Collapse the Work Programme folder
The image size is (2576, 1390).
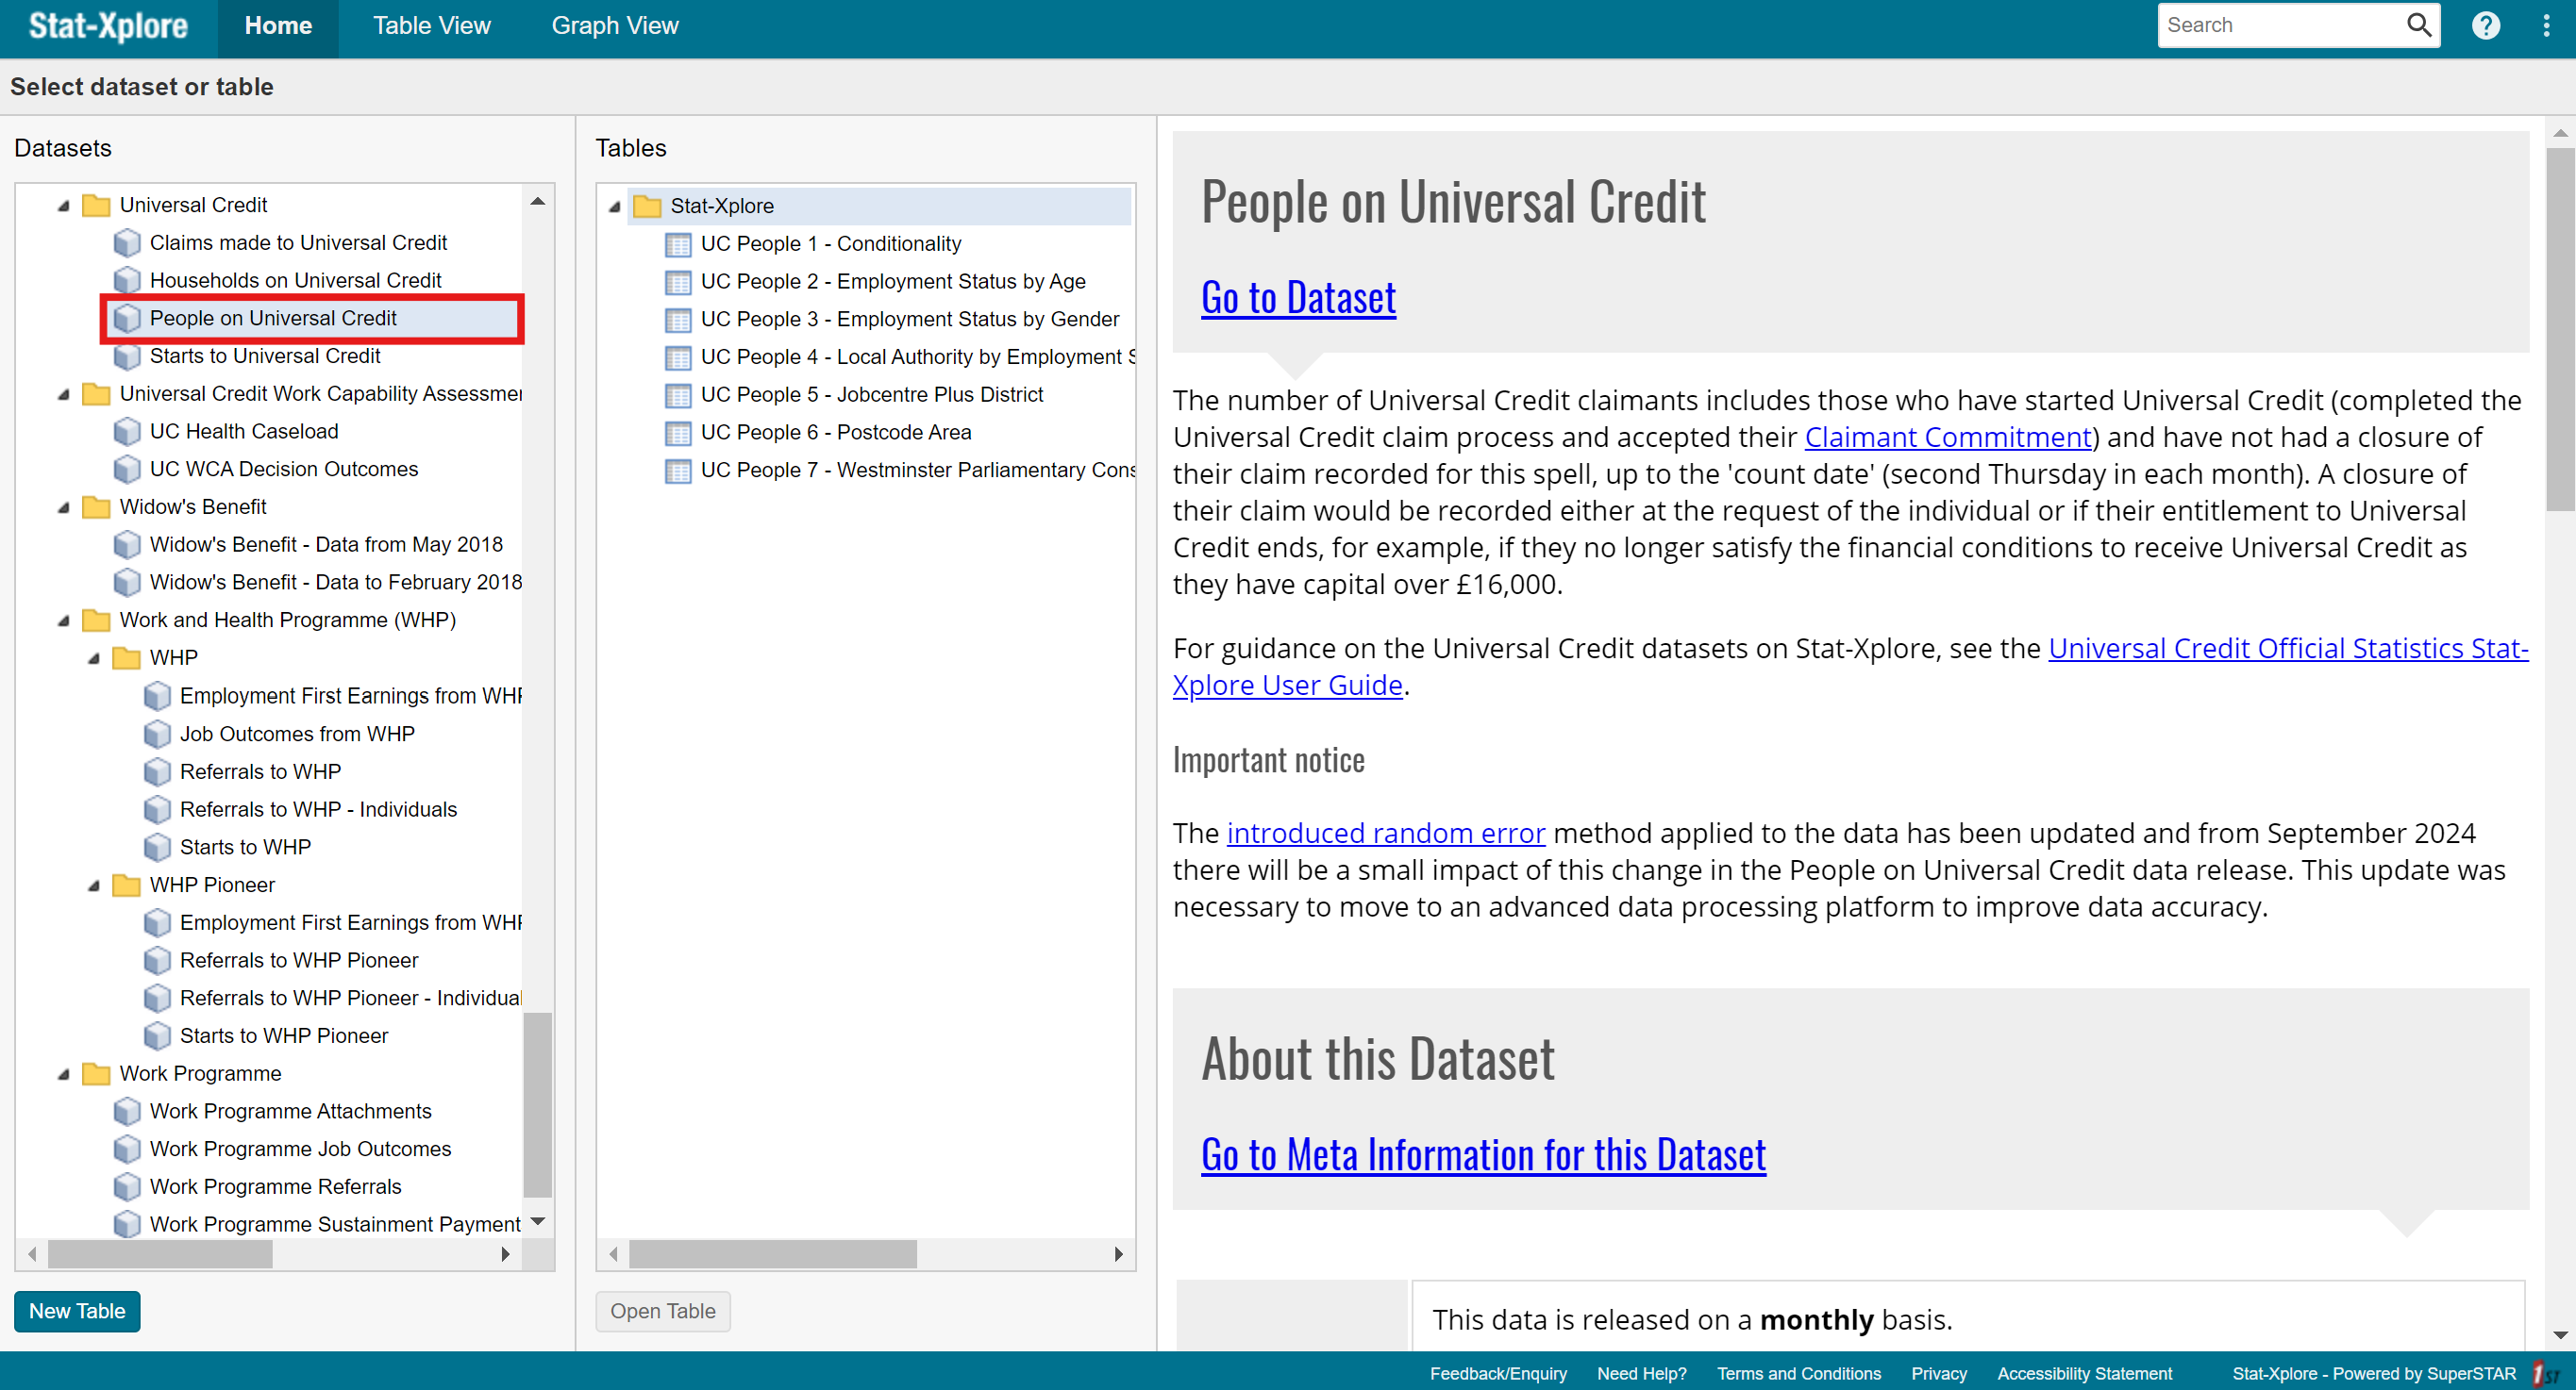pos(64,1074)
